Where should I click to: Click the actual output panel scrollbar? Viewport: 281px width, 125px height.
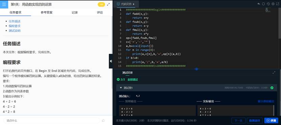pyautogui.click(x=274, y=110)
